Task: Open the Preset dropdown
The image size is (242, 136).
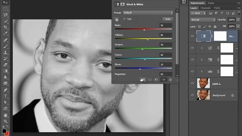Action: click(148, 12)
